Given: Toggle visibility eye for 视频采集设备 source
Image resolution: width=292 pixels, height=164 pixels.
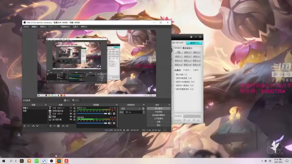Looking at the screenshot, I should coord(71,111).
